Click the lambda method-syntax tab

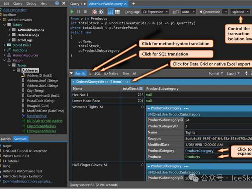click(90, 73)
